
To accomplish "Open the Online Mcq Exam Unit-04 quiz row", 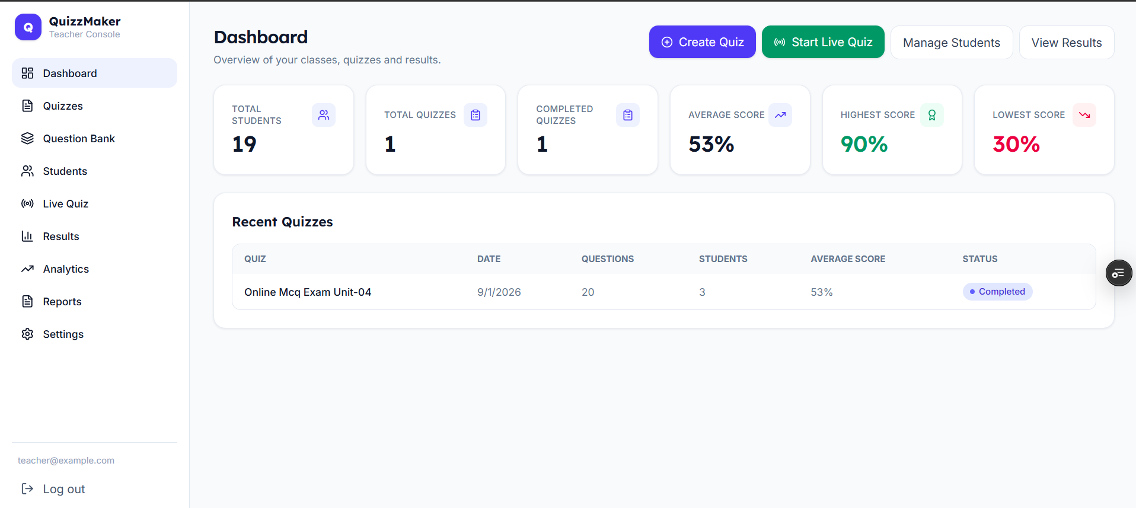I will [x=663, y=292].
